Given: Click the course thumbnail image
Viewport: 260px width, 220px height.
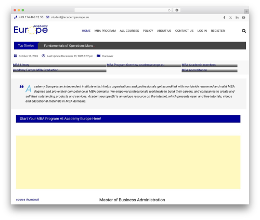Looking at the screenshot, I should 28,200.
